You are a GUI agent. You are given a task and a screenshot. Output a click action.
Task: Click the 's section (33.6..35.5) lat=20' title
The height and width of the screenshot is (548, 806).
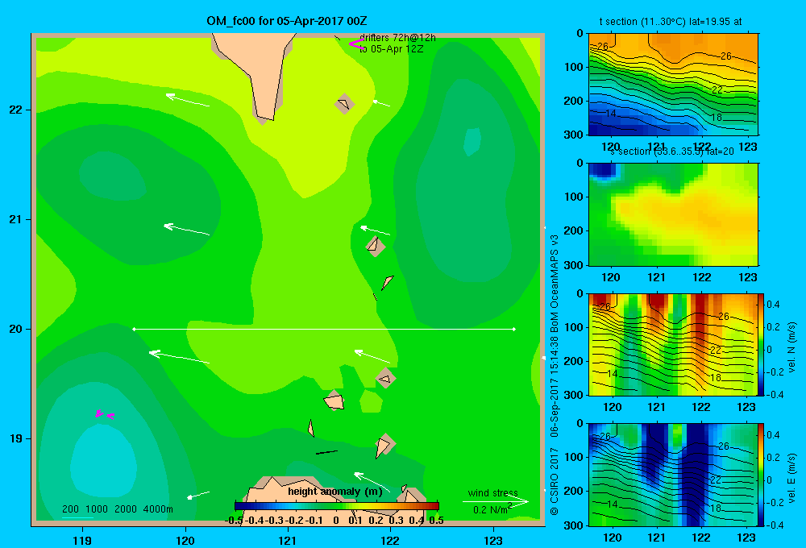coord(672,152)
